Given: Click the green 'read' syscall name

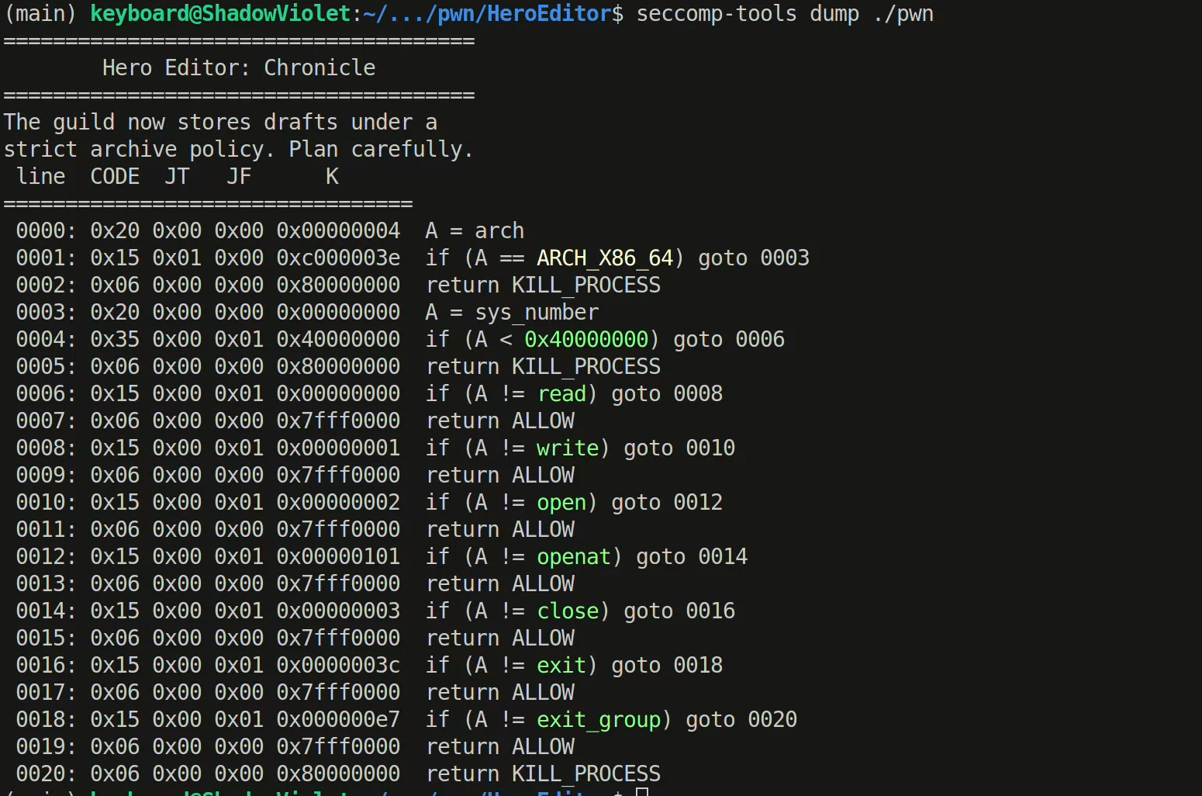Looking at the screenshot, I should pyautogui.click(x=561, y=394).
